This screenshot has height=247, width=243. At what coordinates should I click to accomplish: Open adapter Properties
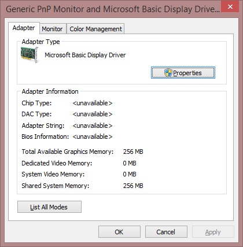[x=183, y=73]
